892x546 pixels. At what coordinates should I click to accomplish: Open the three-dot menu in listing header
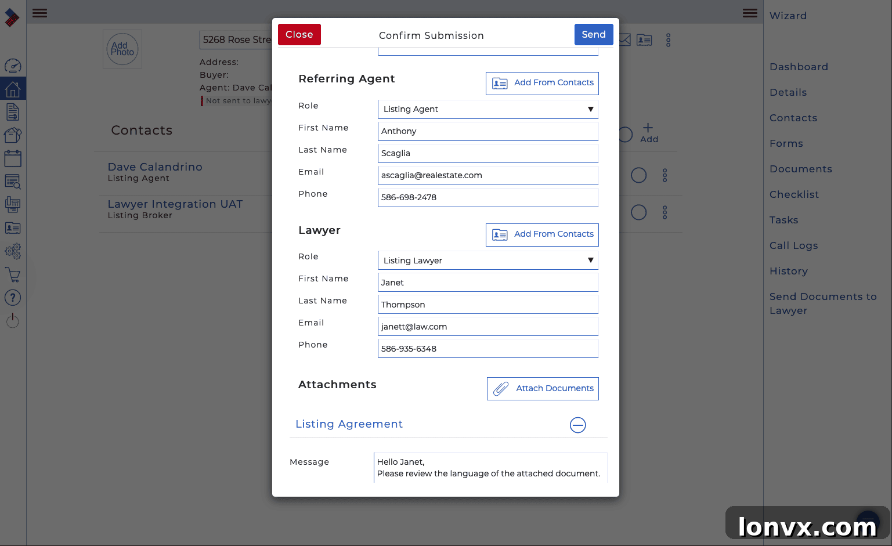point(669,40)
